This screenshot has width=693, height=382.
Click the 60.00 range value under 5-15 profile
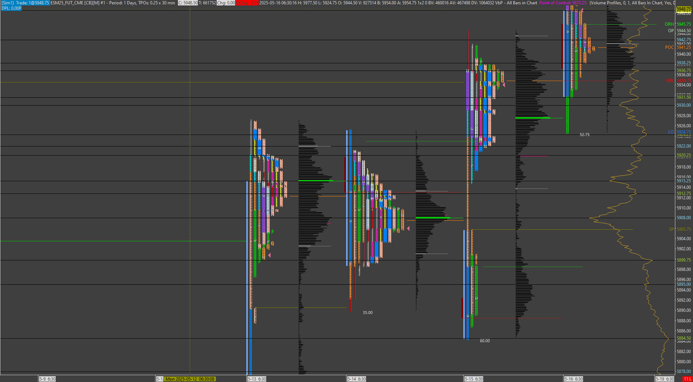point(485,341)
